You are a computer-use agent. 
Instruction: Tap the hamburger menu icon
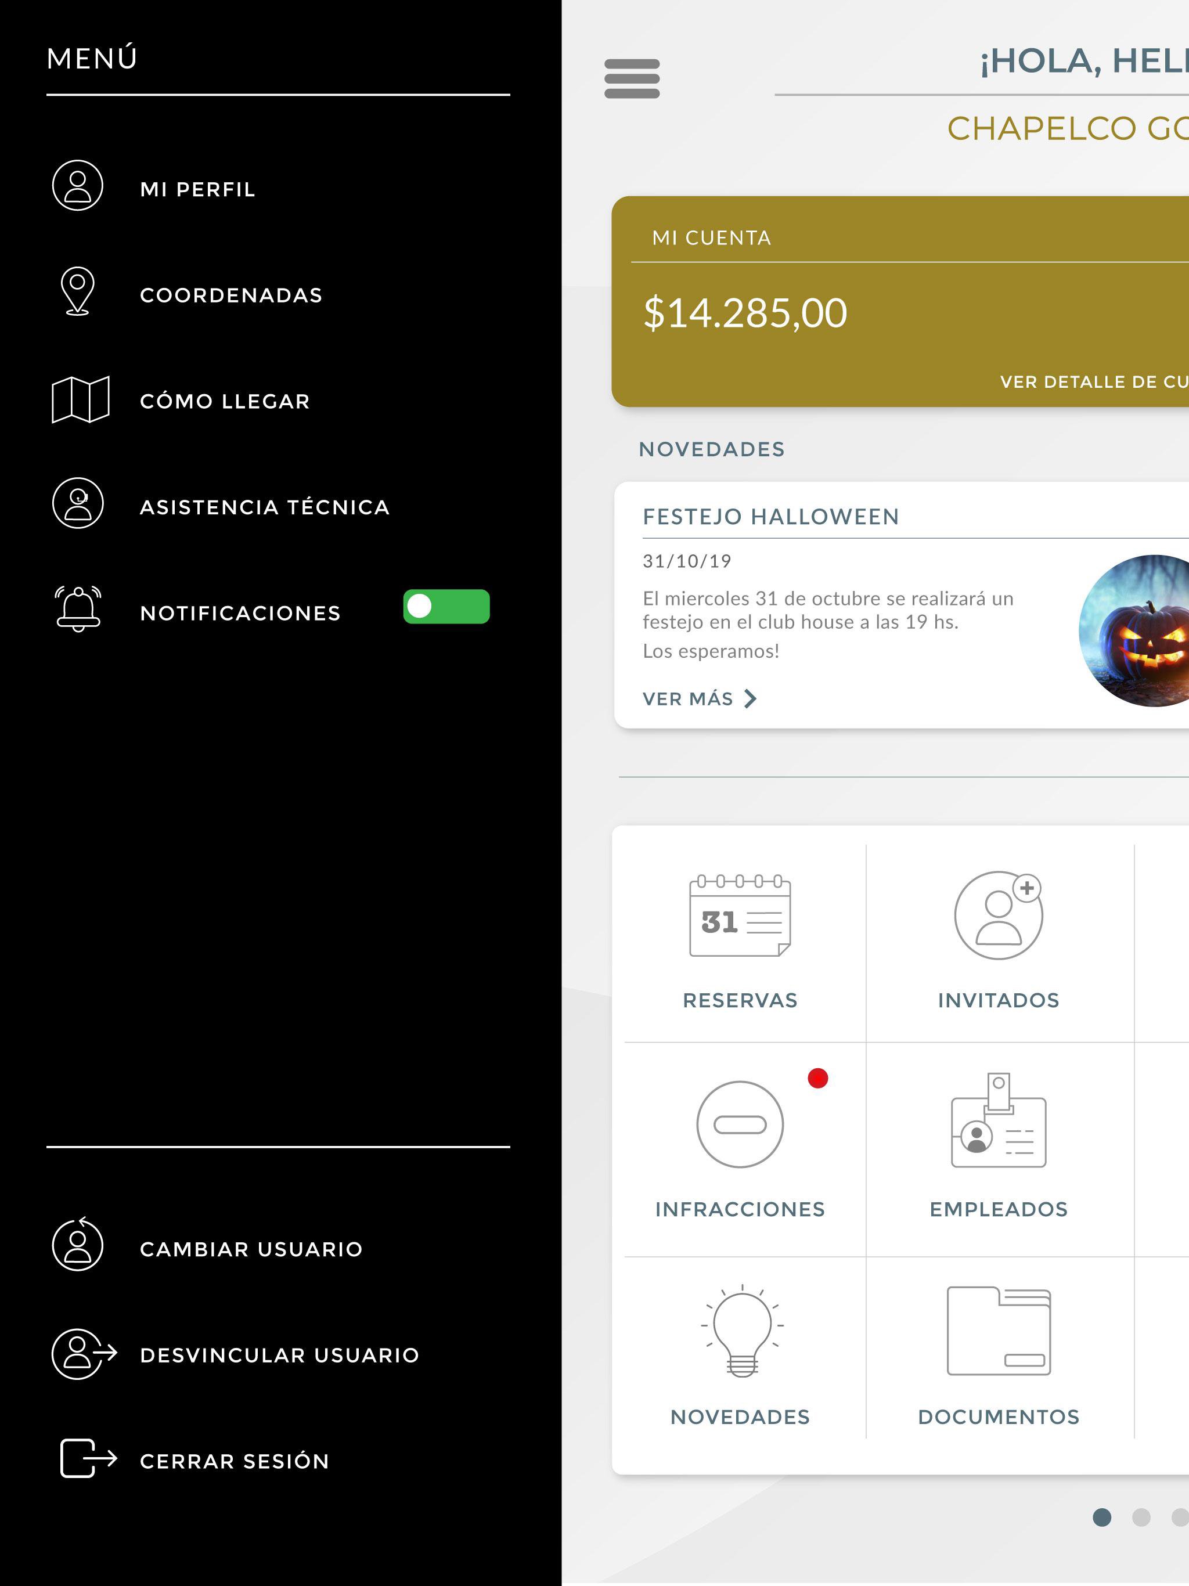632,79
